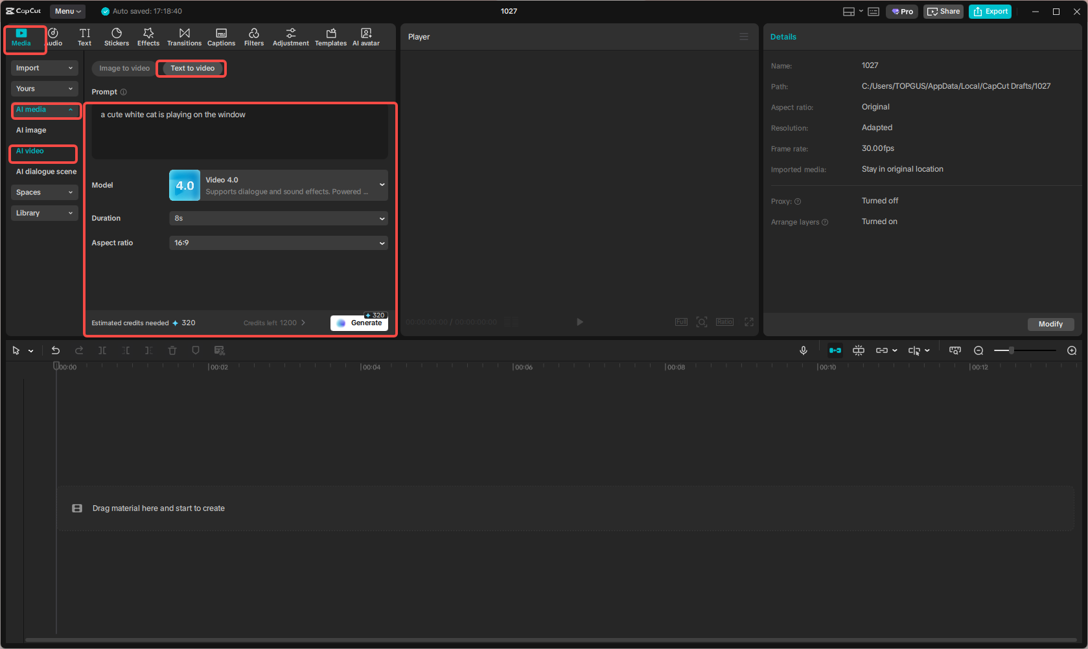Switch to the Image to video tab

tap(122, 68)
